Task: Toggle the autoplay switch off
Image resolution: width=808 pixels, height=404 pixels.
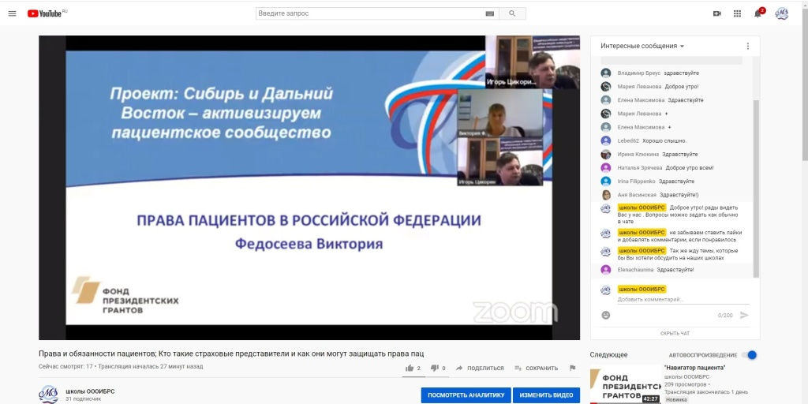Action: [x=750, y=355]
